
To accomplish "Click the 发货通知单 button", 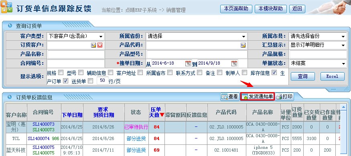I will [258, 97].
